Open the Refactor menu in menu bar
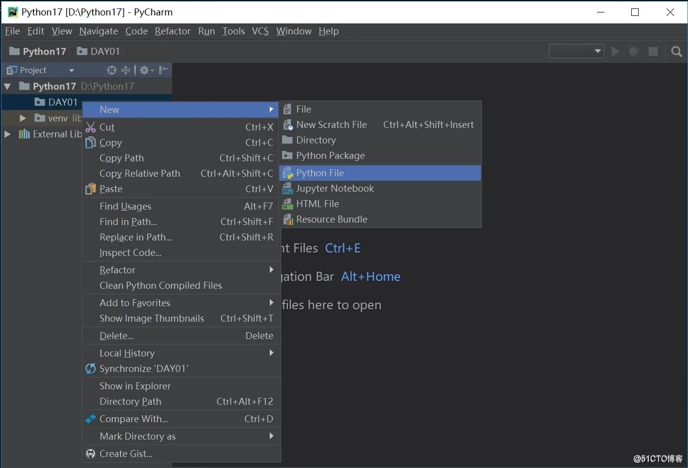Screen dimensions: 688x468 click(x=172, y=31)
